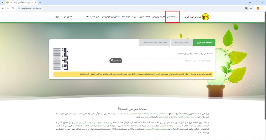Open the داشبورد من dashboard link
The width and height of the screenshot is (266, 140).
point(68,17)
